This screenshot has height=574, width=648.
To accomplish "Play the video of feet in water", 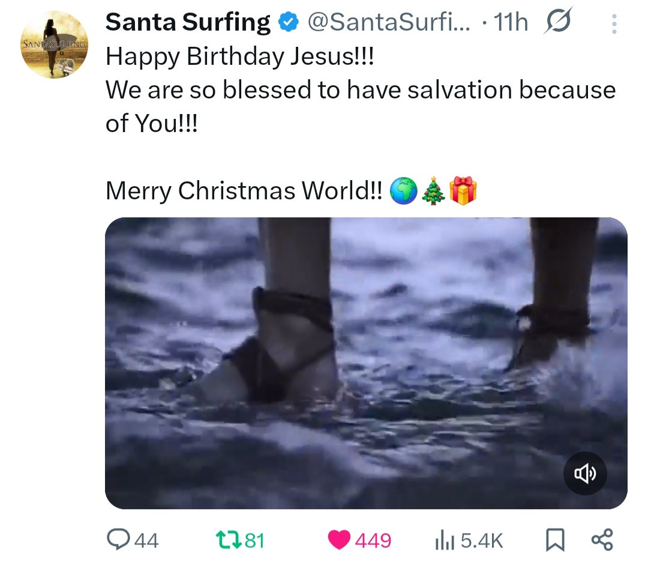I will pos(366,363).
